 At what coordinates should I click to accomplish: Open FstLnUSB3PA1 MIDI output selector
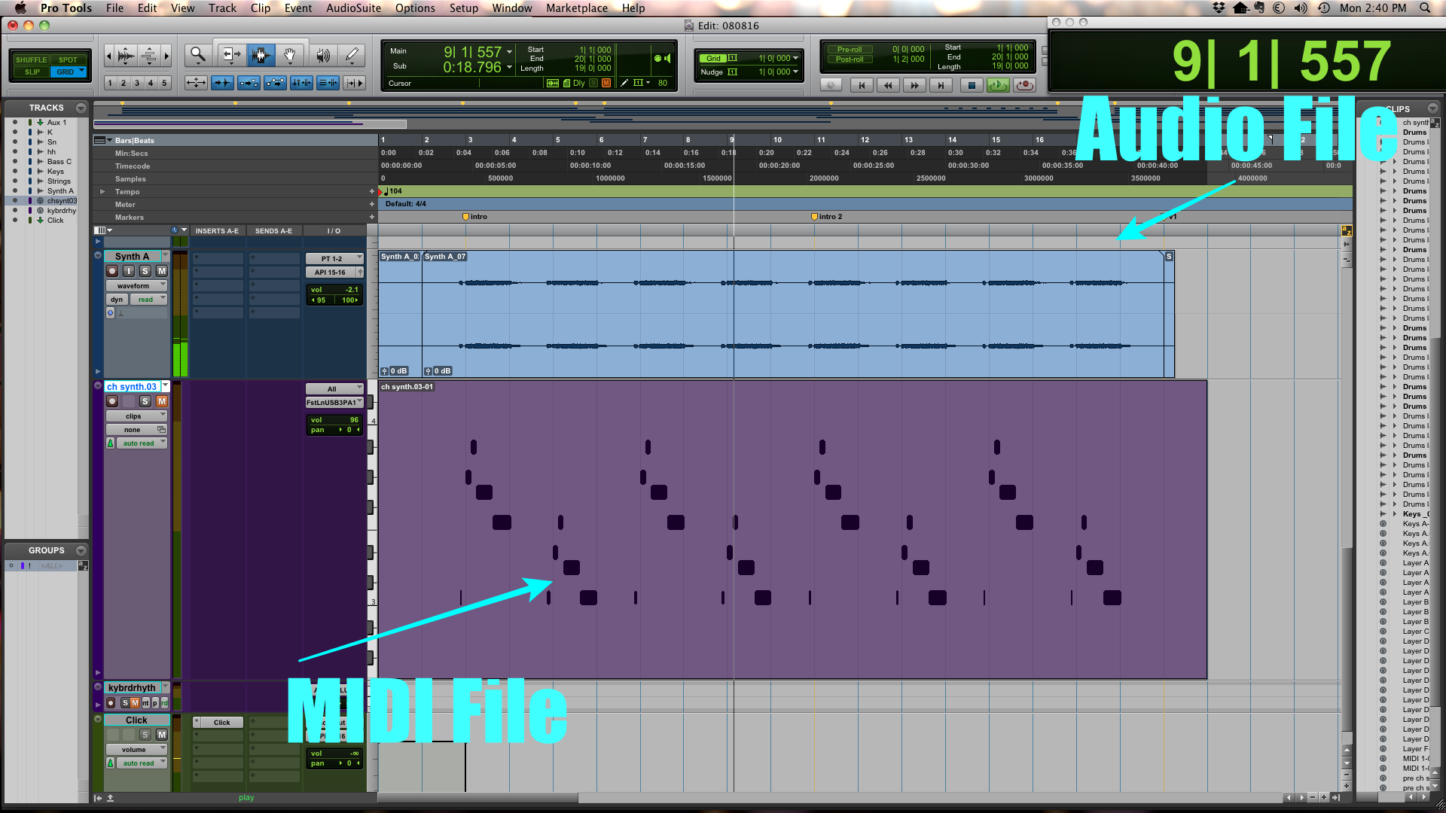pos(334,402)
